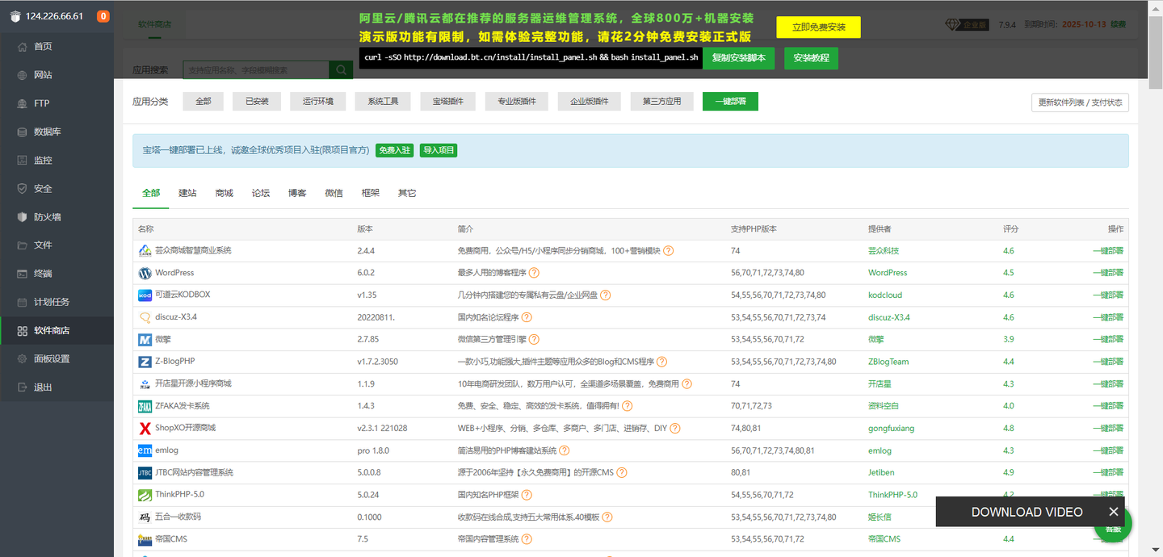1163x557 pixels.
Task: Select the green 一键部署 category
Action: click(x=730, y=101)
